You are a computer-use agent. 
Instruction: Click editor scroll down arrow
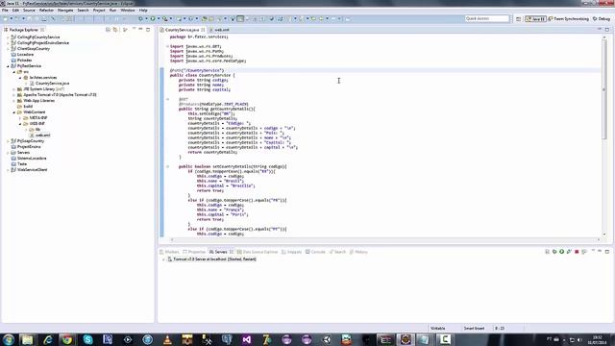(x=604, y=235)
